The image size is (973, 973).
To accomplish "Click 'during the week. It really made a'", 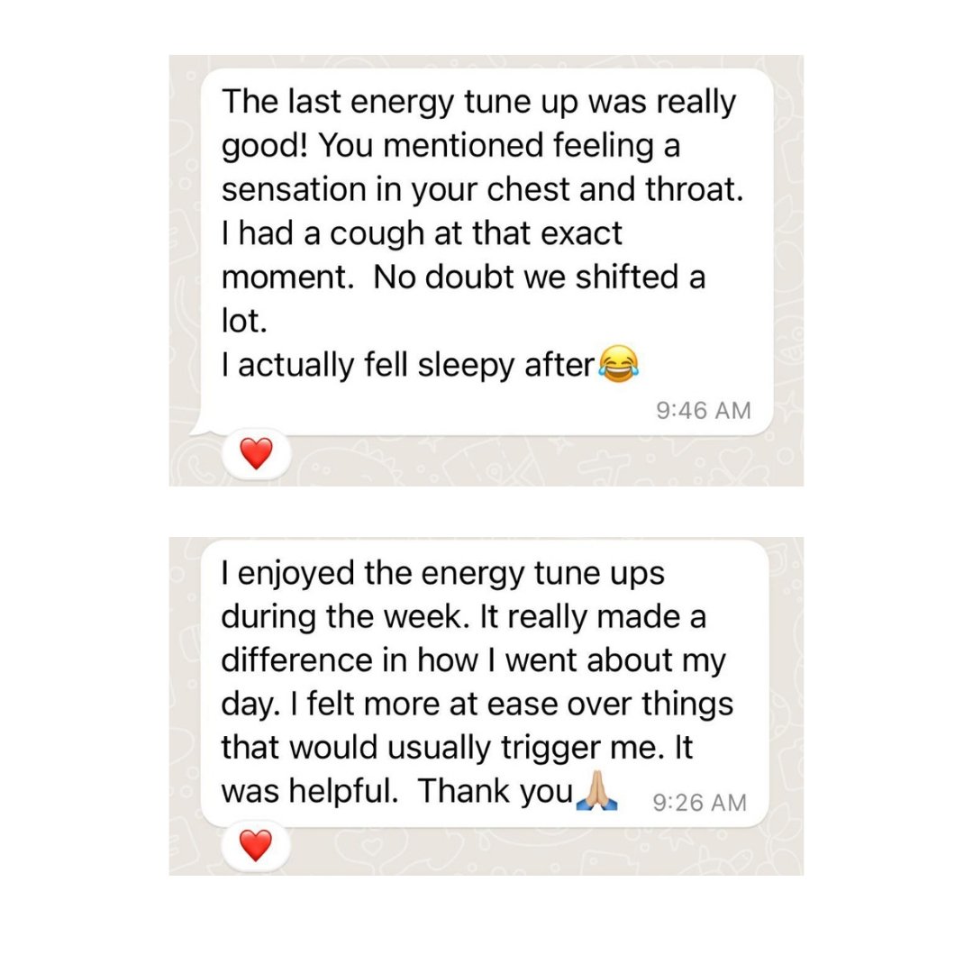I will [x=463, y=616].
